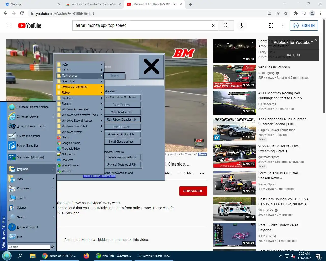Open the YouTube apps grid icon
Image resolution: width=326 pixels, height=261 pixels.
(271, 25)
